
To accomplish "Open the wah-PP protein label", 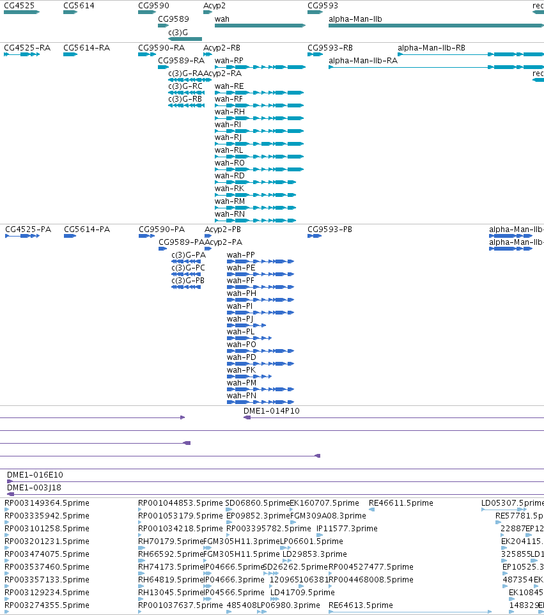I will (x=241, y=255).
